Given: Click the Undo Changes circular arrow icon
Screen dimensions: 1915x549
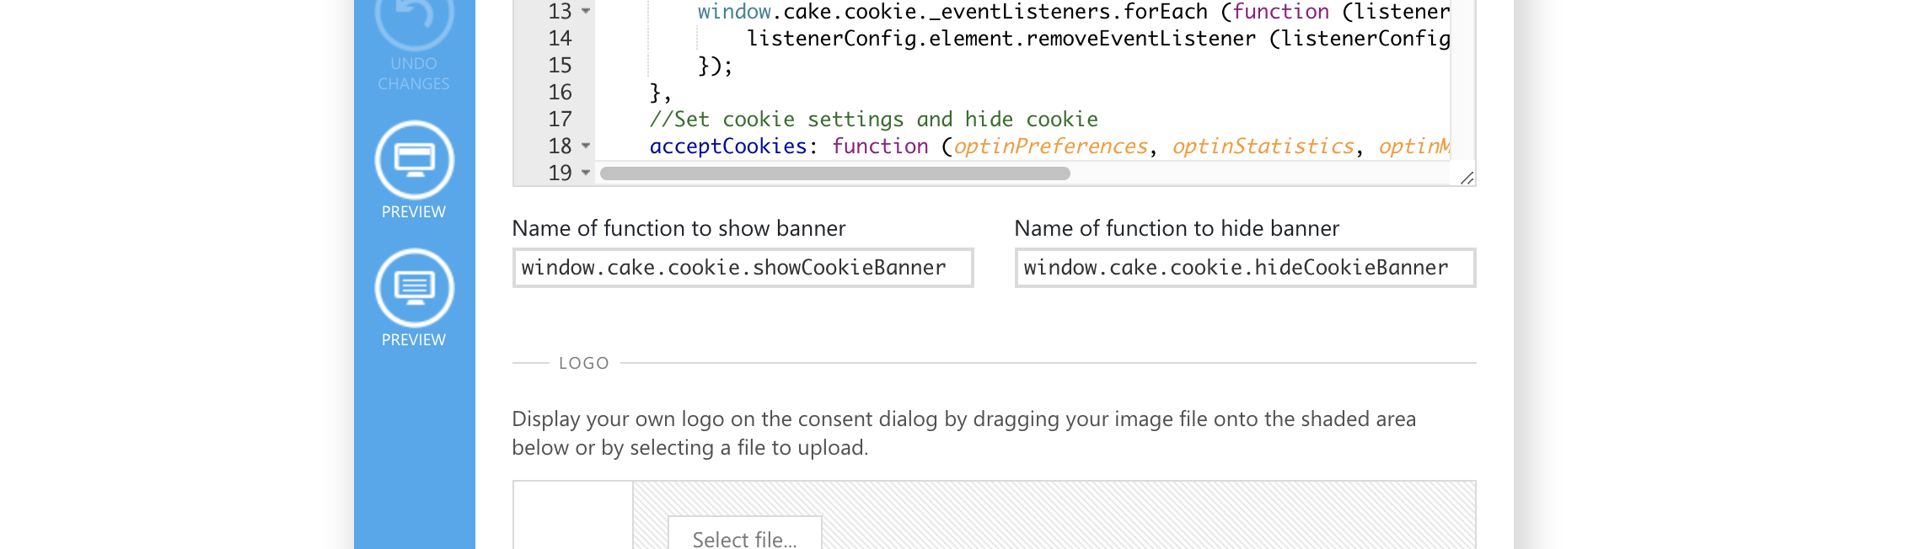Looking at the screenshot, I should 414,19.
